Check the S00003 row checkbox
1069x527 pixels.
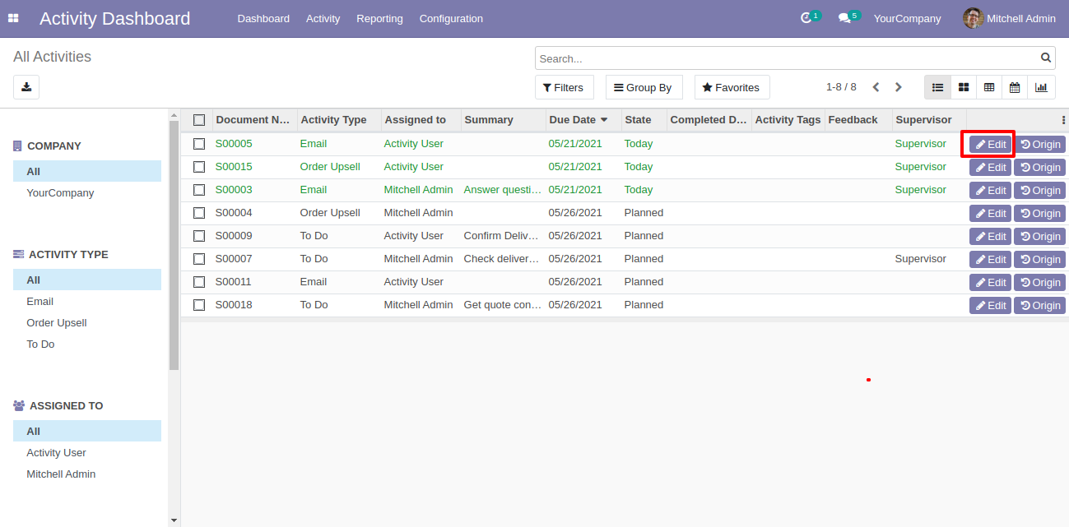coord(199,190)
